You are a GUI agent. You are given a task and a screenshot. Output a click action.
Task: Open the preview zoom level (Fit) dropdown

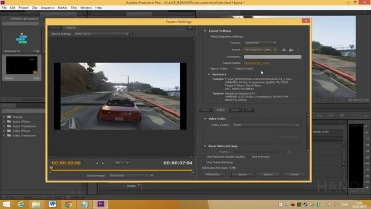122,163
